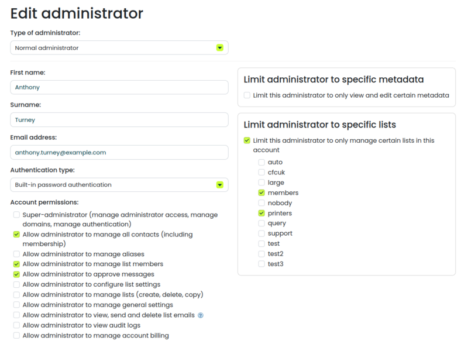Image resolution: width=468 pixels, height=344 pixels.
Task: Open the Authentication type dropdown
Action: point(117,184)
